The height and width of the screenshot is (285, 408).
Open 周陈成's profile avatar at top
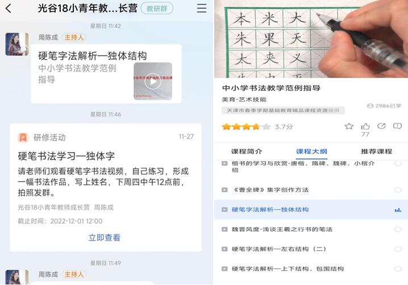[17, 44]
